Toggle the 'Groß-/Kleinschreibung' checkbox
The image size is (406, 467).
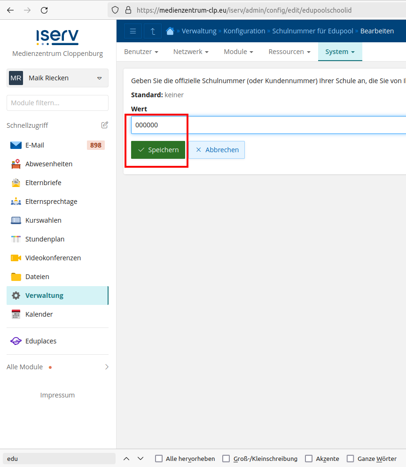226,459
